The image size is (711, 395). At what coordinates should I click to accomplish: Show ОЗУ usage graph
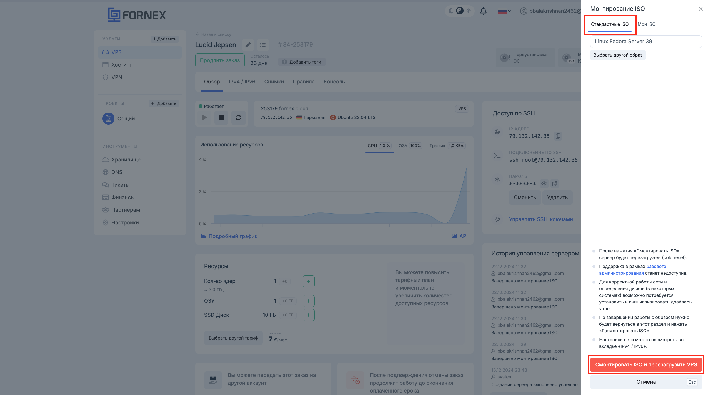point(410,146)
